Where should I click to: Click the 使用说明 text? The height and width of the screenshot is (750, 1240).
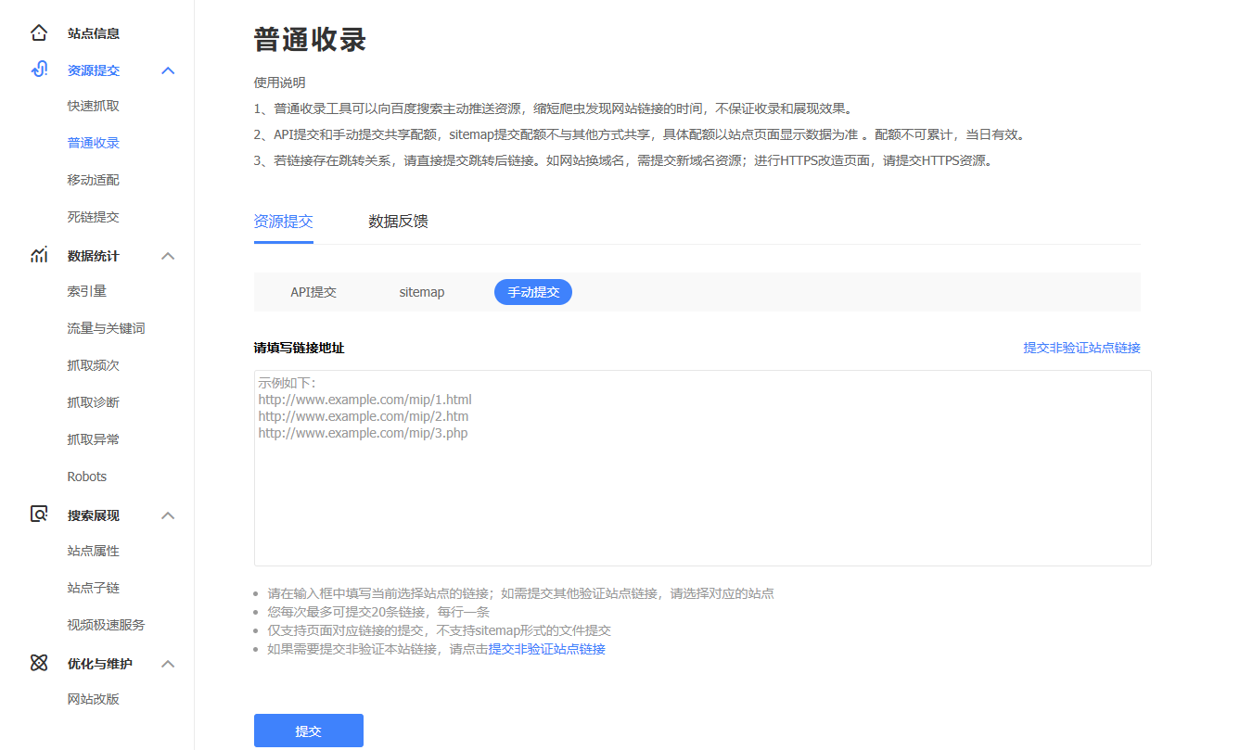tap(280, 83)
